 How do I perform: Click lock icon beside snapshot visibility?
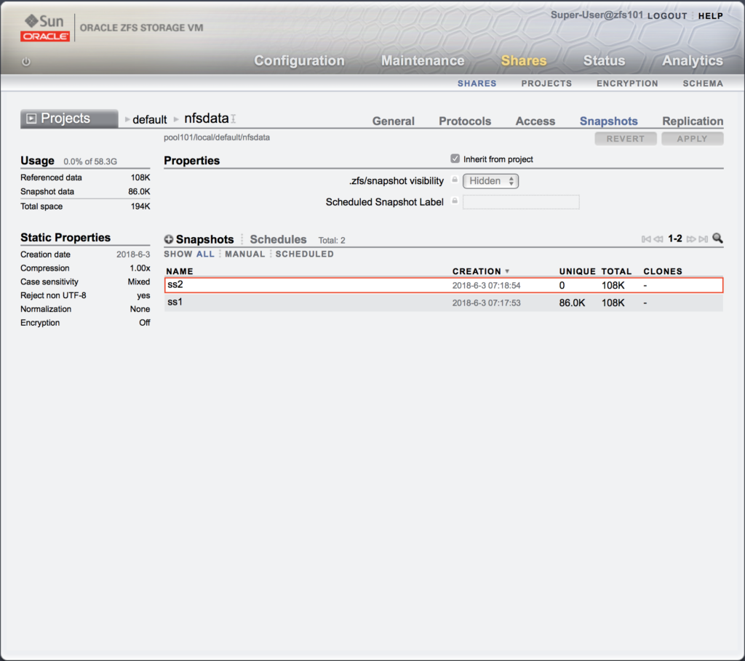coord(455,180)
